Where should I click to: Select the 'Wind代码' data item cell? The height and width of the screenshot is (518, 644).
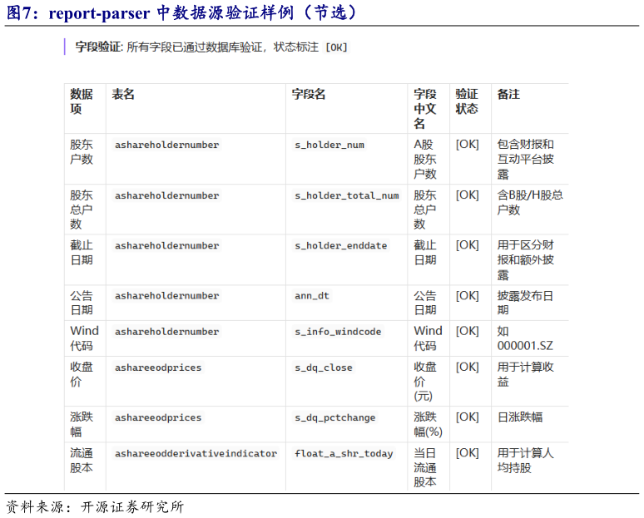pyautogui.click(x=84, y=338)
